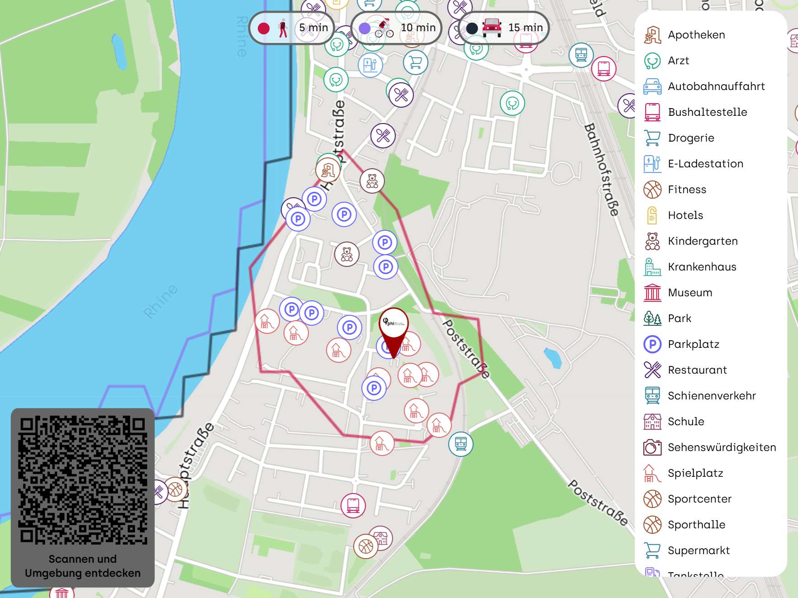
Task: Click the train station icon near Poststraße
Action: pos(461,444)
